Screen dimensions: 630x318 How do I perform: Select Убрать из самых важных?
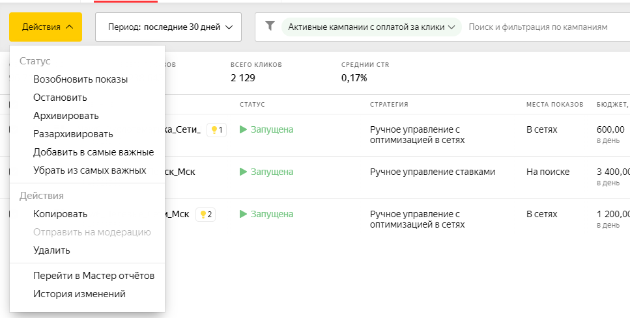coord(89,170)
